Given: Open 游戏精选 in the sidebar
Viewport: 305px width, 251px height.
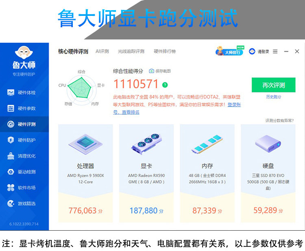Looking at the screenshot, I should click(24, 203).
